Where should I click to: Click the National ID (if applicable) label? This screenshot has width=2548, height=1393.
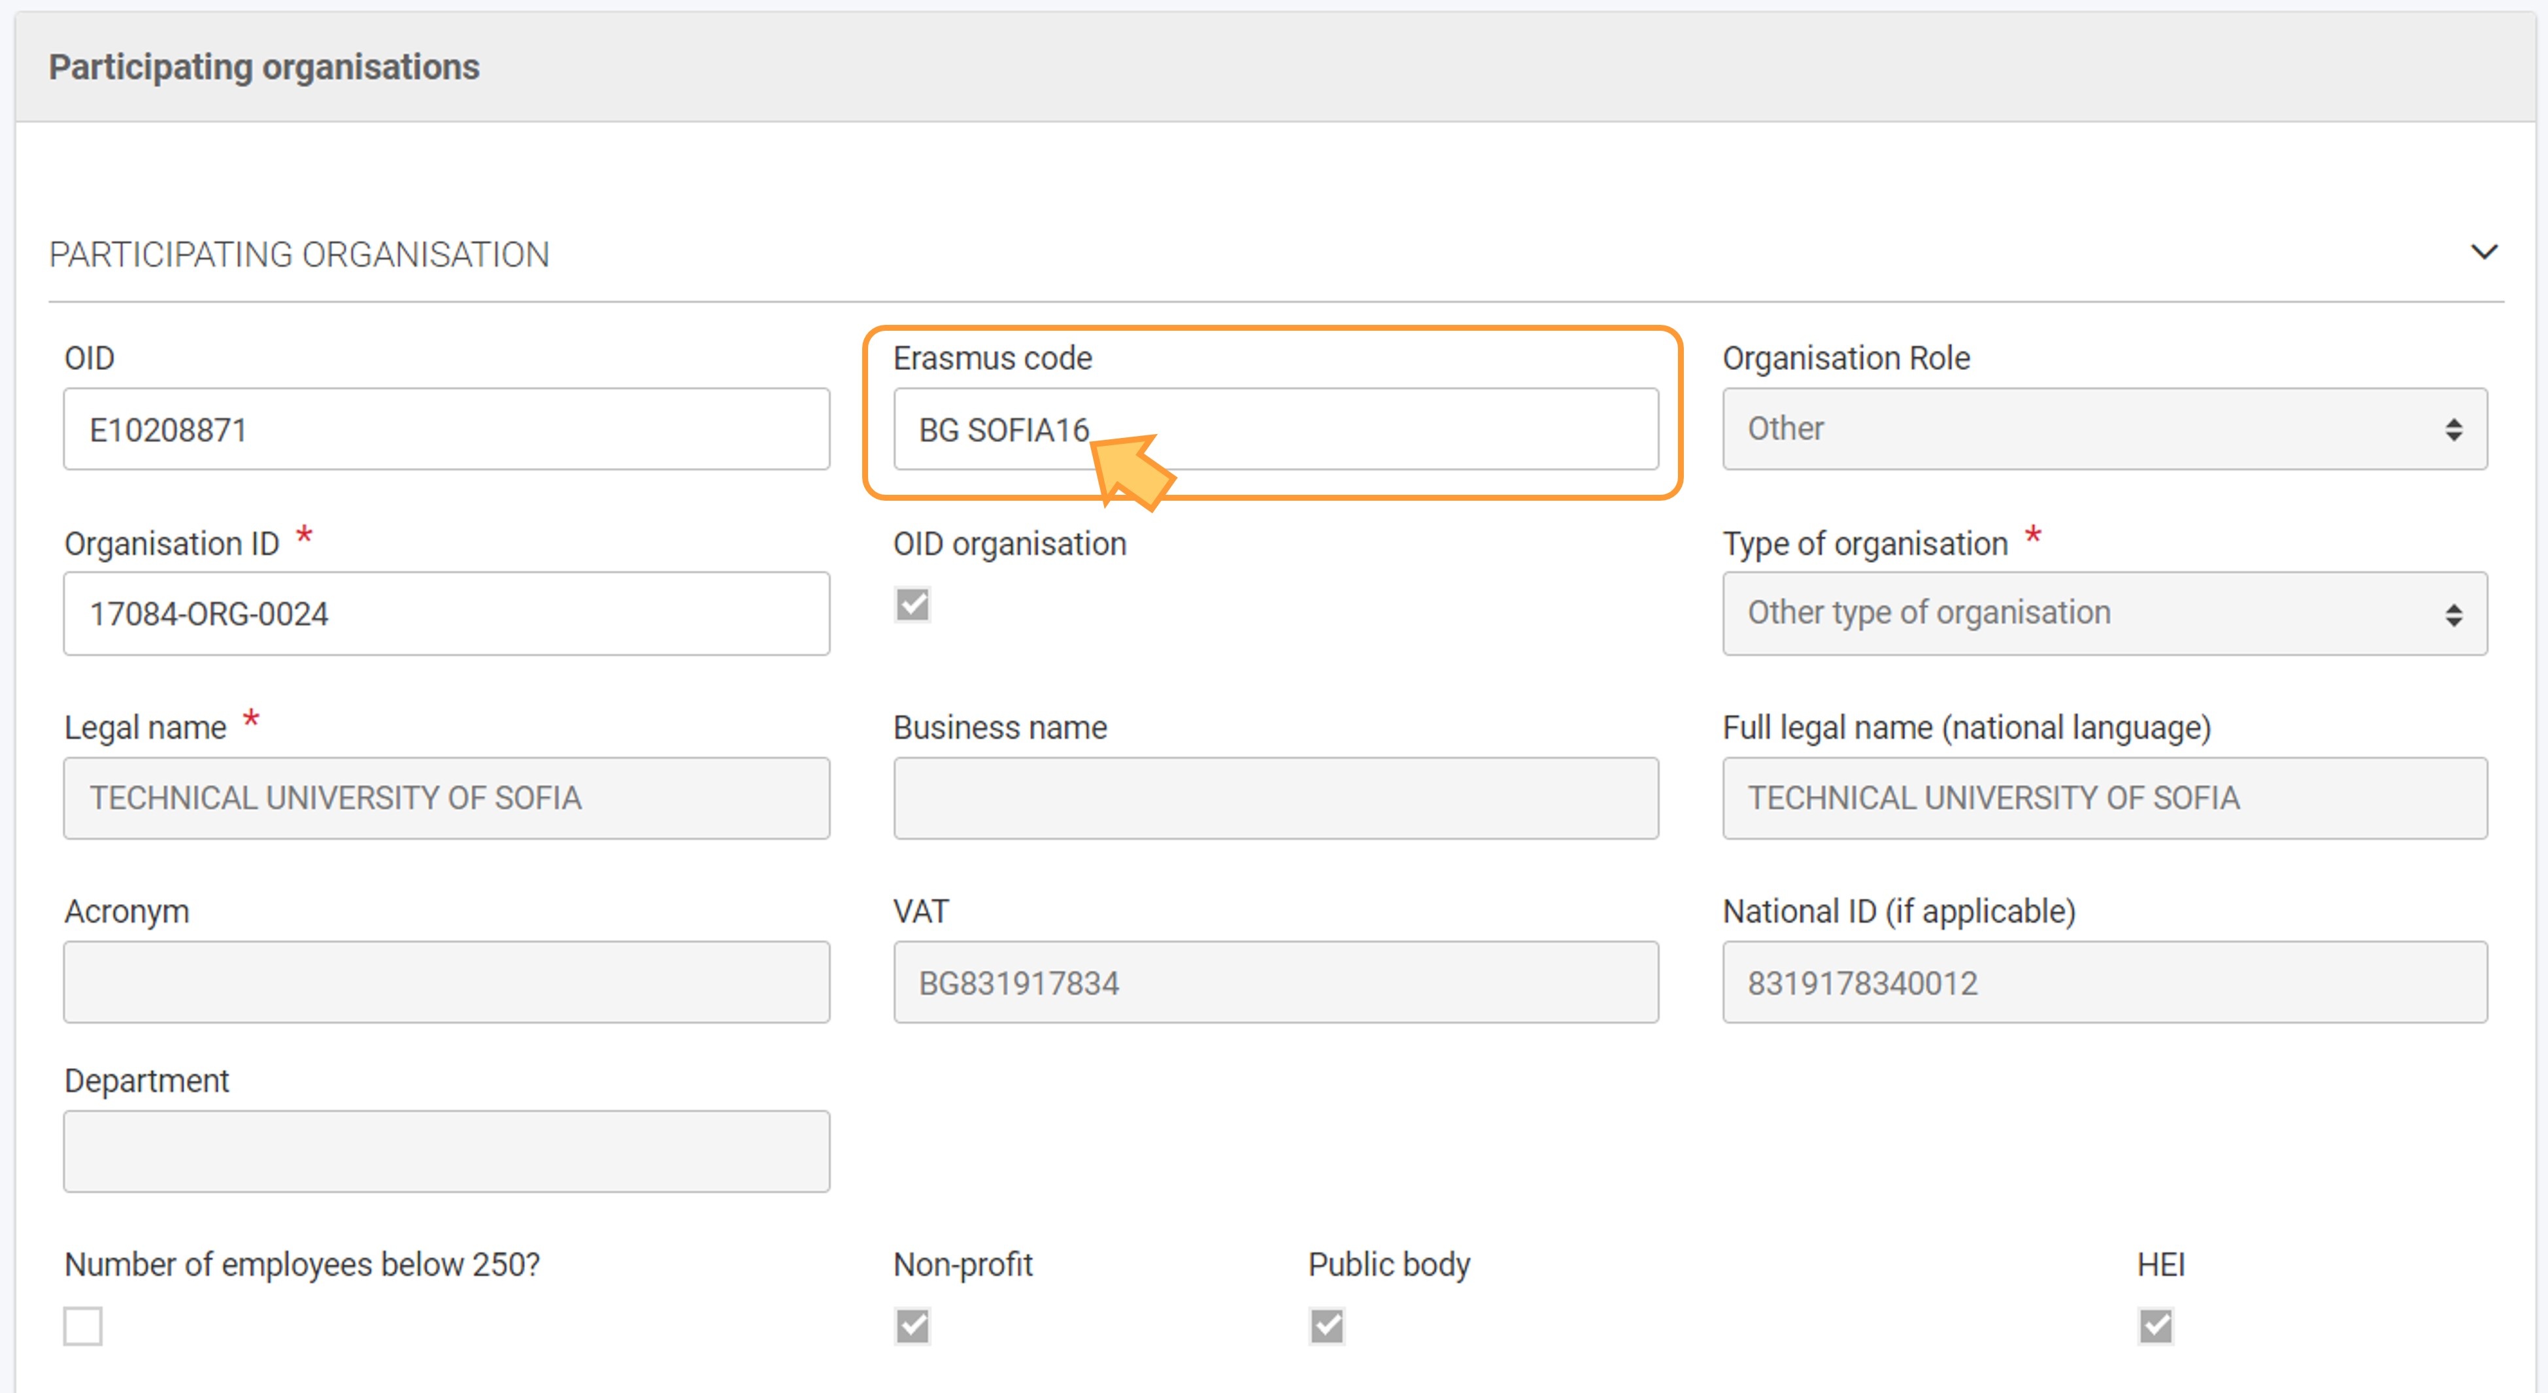[1899, 911]
